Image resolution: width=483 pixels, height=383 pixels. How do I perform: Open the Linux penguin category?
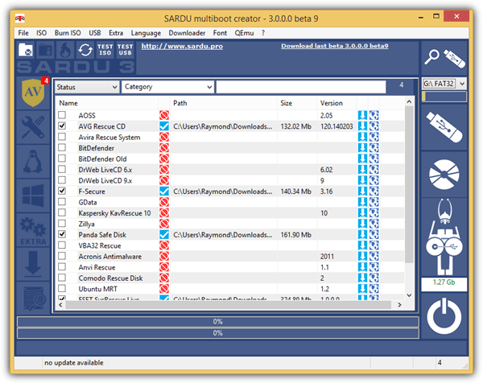[33, 162]
